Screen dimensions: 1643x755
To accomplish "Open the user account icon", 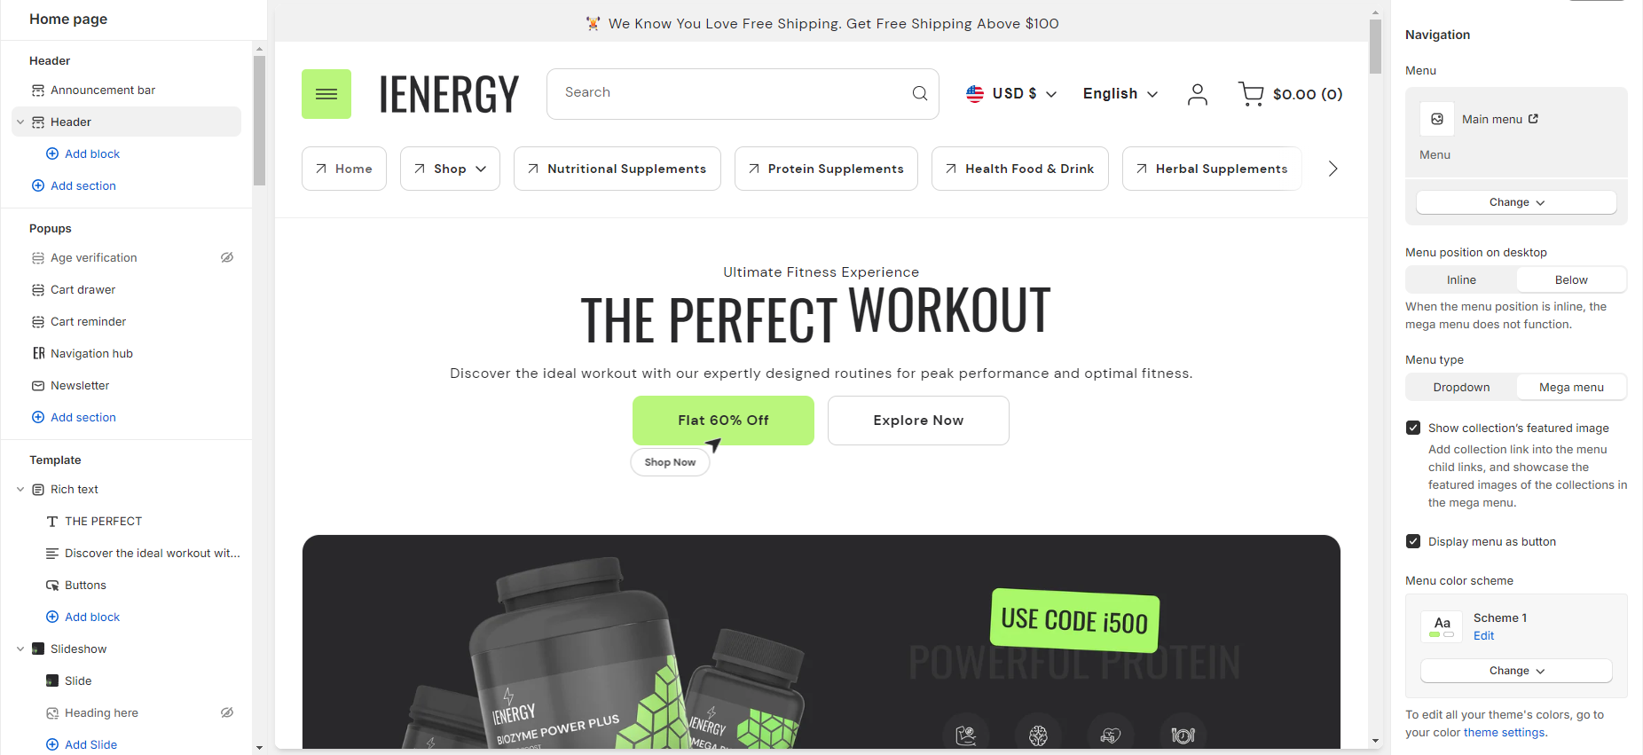I will tap(1198, 94).
